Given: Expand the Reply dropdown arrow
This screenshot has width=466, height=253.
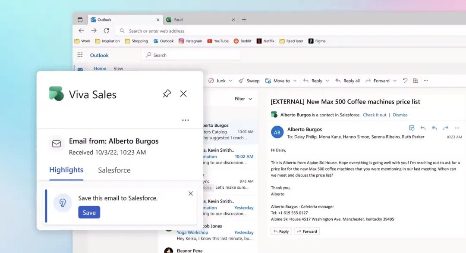Looking at the screenshot, I should tap(327, 81).
